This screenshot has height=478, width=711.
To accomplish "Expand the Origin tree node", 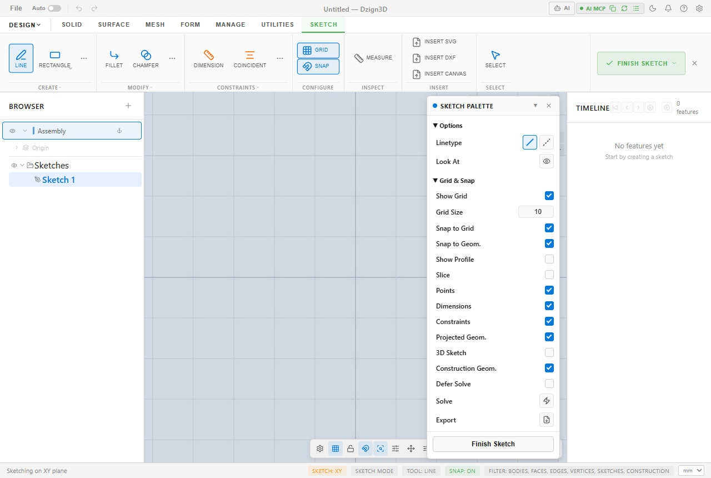I will point(17,148).
